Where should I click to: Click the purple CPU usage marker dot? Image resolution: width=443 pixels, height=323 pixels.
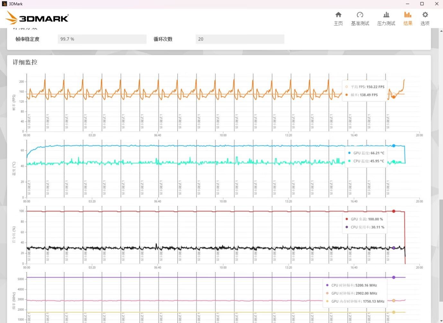394,248
